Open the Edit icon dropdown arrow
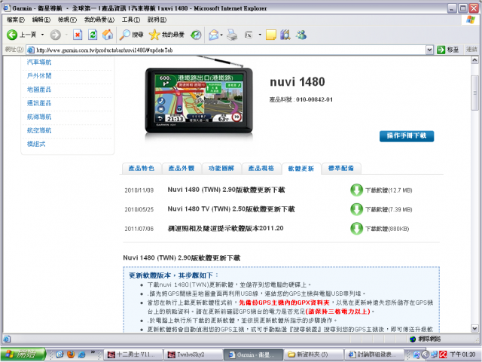The width and height of the screenshot is (482, 362). click(260, 35)
